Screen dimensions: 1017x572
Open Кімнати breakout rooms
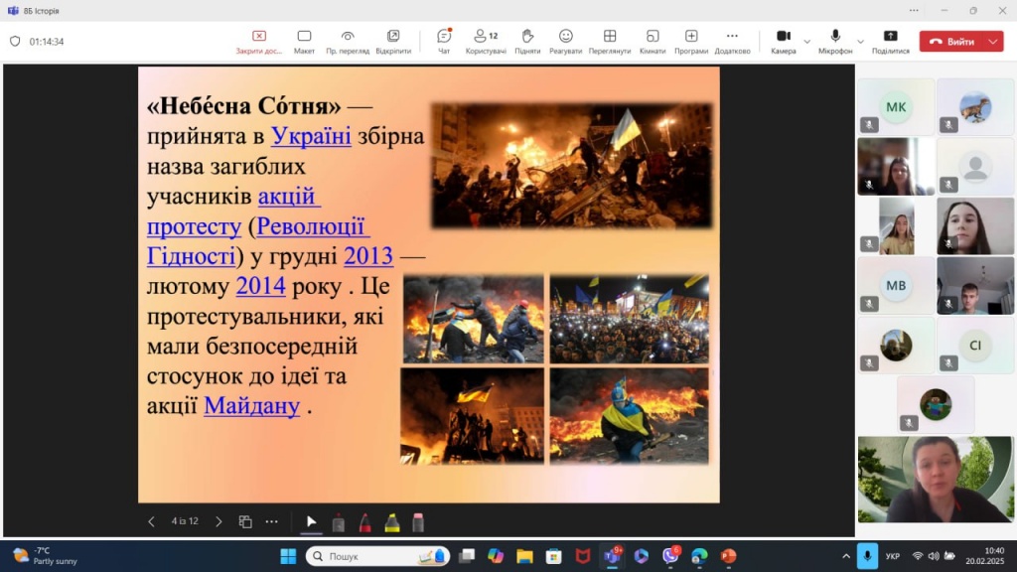653,41
